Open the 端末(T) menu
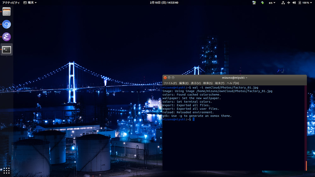This screenshot has width=315, height=177. coord(220,83)
